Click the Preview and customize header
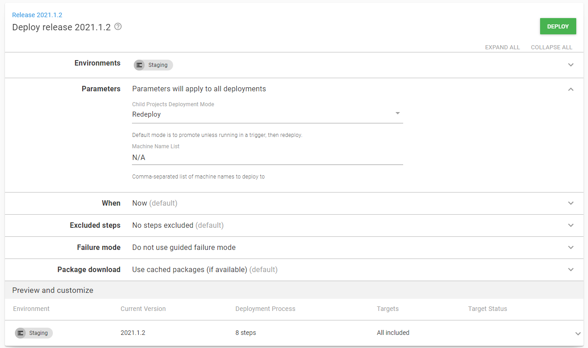The height and width of the screenshot is (348, 588). tap(53, 290)
